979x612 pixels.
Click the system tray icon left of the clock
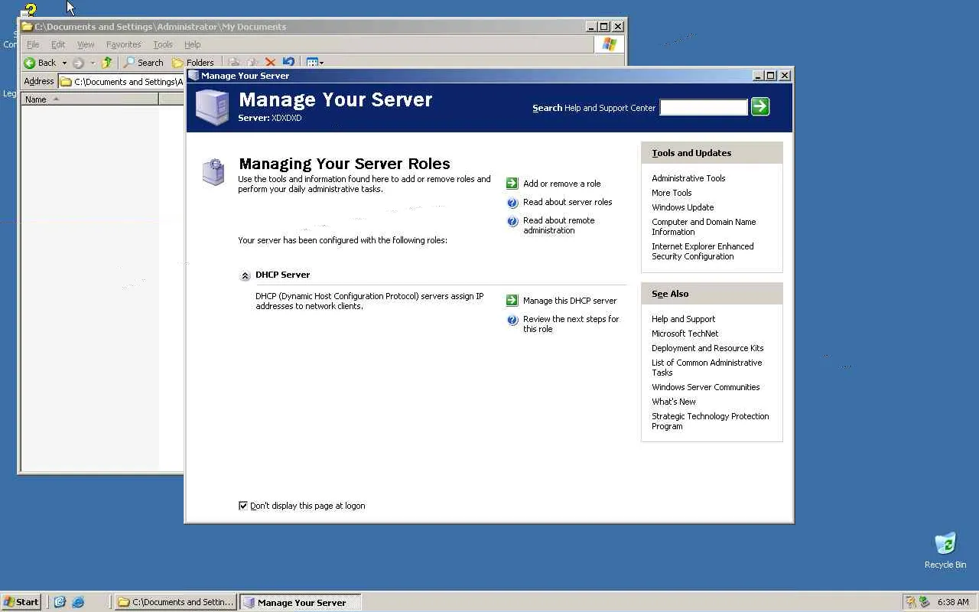924,602
